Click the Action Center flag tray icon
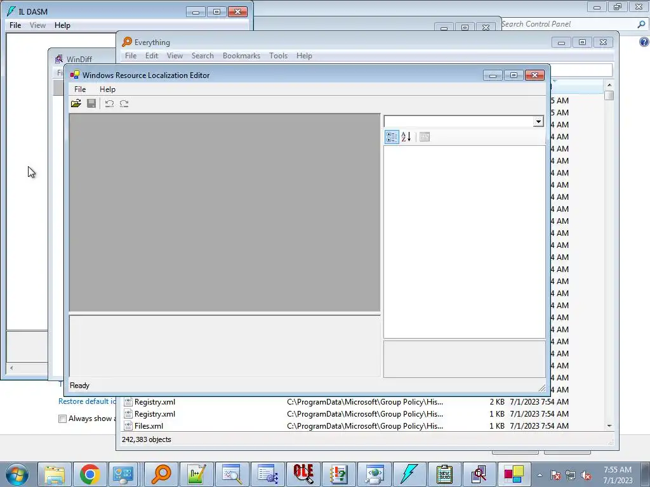This screenshot has height=487, width=650. click(555, 476)
